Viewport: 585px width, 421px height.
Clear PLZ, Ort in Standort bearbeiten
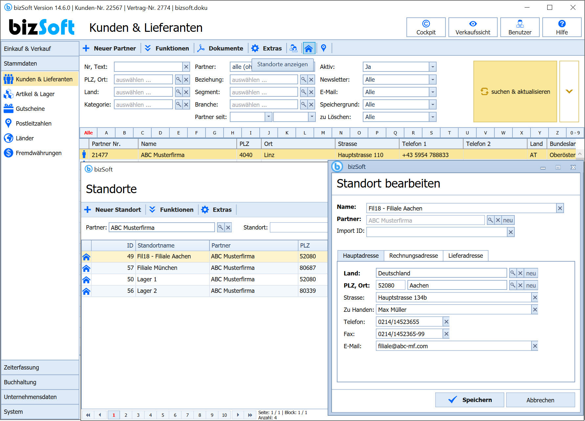520,285
